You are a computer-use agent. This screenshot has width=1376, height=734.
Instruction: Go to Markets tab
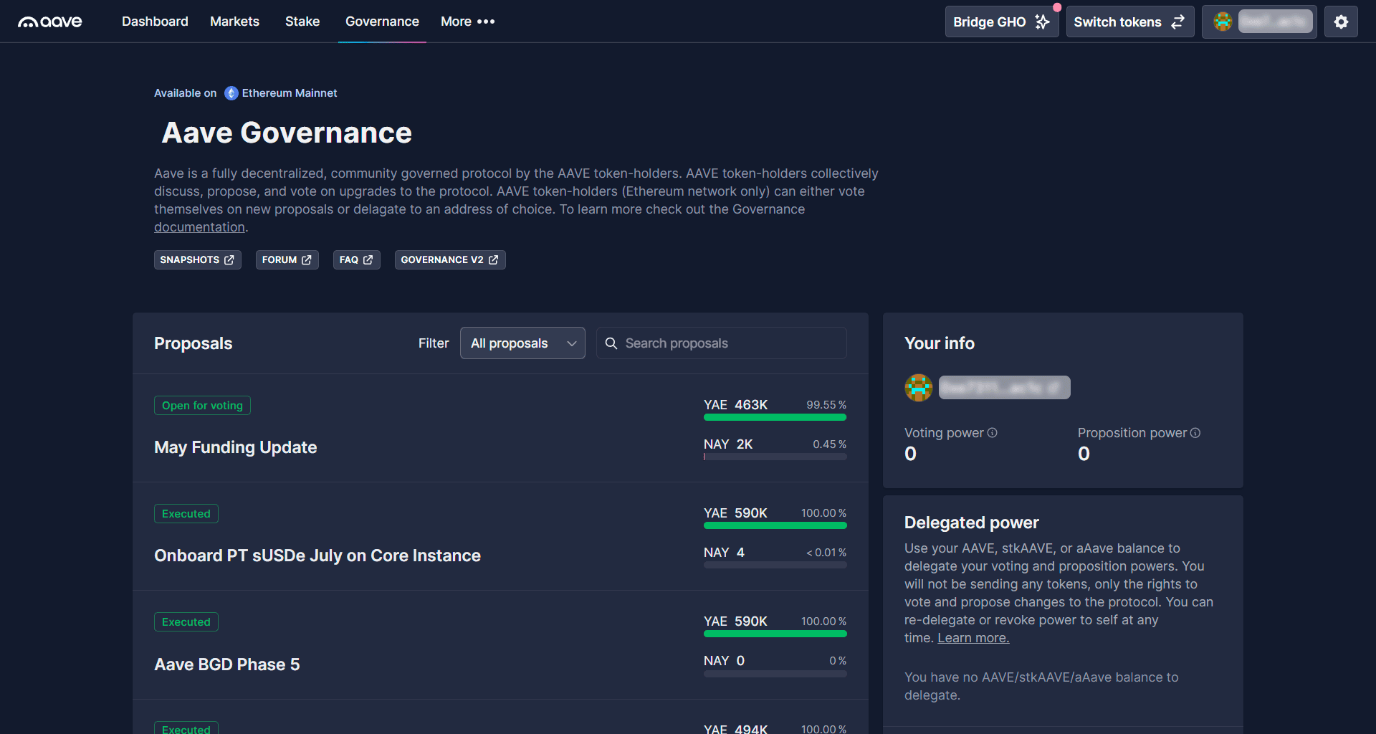(x=234, y=22)
